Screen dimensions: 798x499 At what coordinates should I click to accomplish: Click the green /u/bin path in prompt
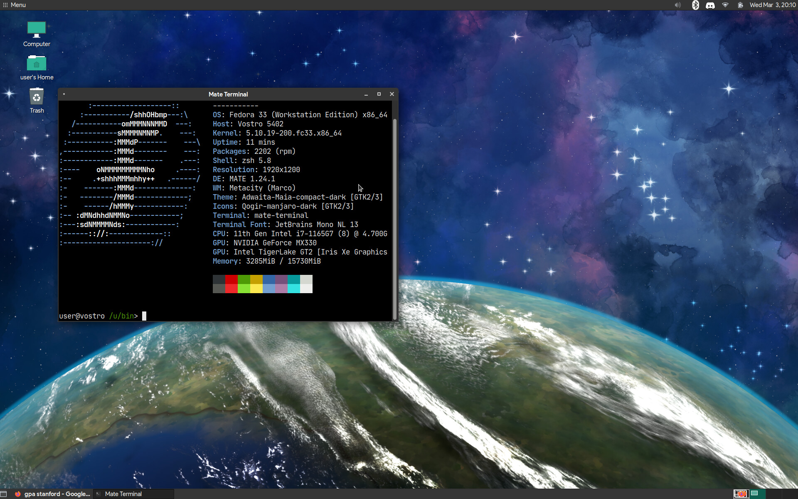121,316
